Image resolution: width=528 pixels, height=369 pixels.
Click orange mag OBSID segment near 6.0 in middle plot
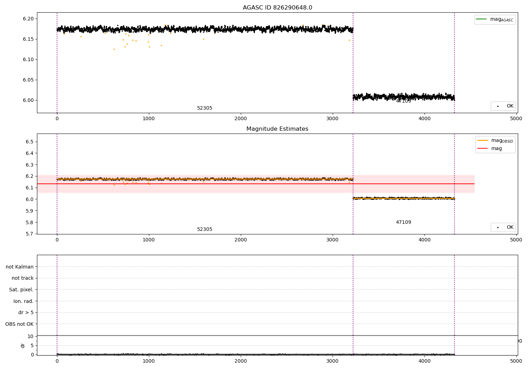coord(404,199)
